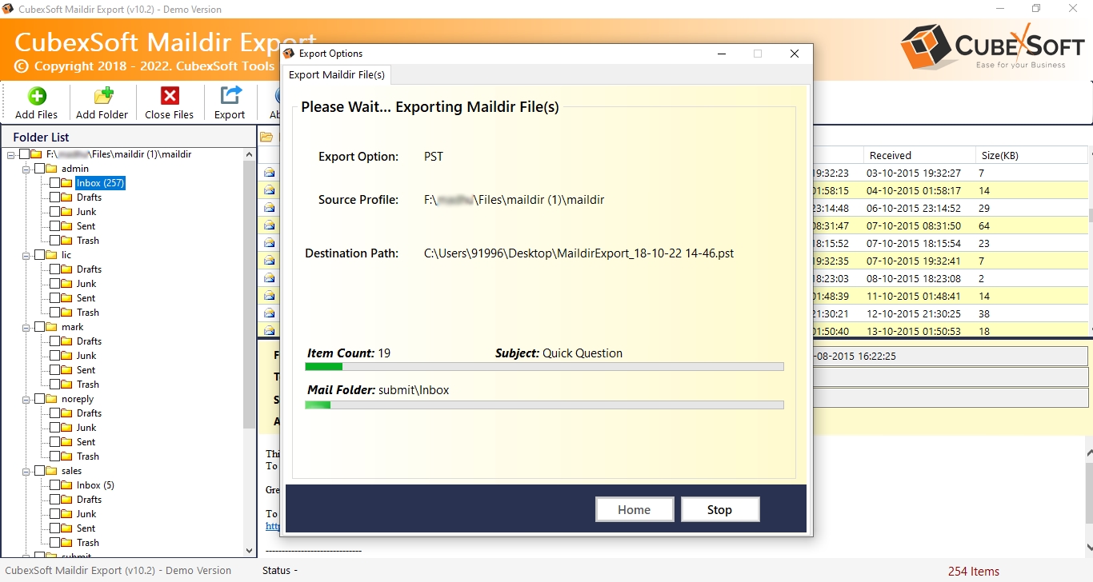Click the Home button
This screenshot has width=1093, height=582.
635,509
